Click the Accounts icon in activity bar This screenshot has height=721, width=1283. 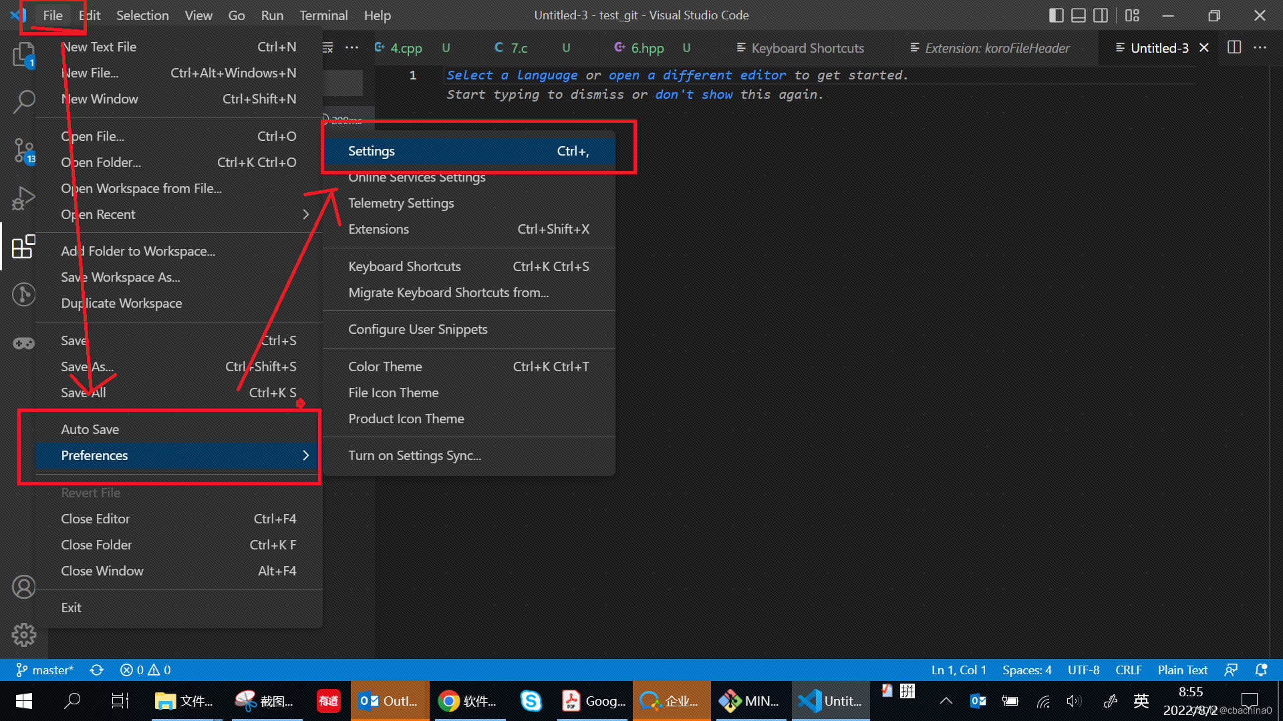pyautogui.click(x=24, y=587)
